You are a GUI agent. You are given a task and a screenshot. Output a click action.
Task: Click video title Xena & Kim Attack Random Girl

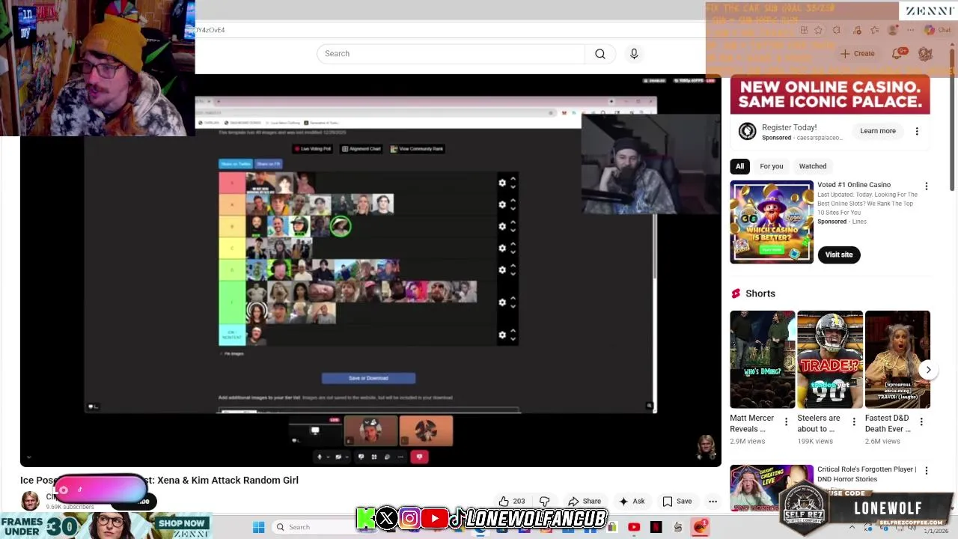(x=227, y=481)
